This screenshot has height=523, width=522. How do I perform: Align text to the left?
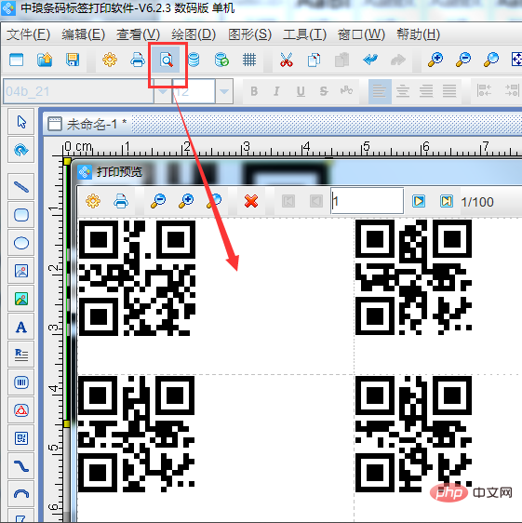pyautogui.click(x=380, y=91)
